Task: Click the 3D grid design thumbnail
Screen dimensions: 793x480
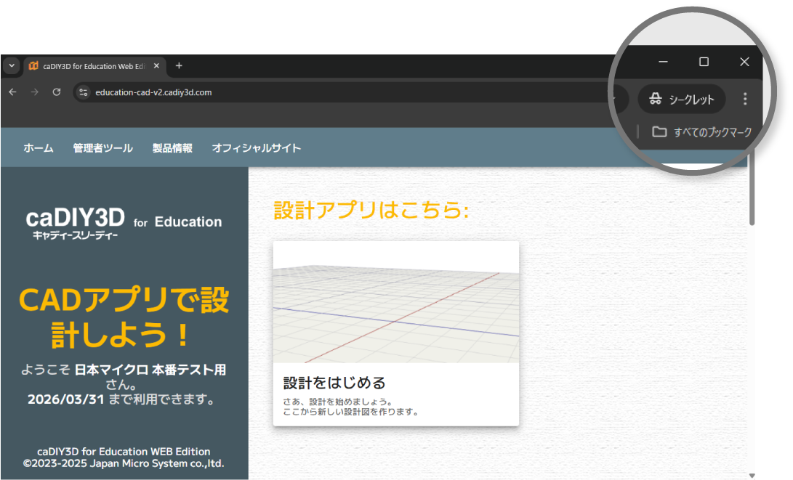Action: 396,302
